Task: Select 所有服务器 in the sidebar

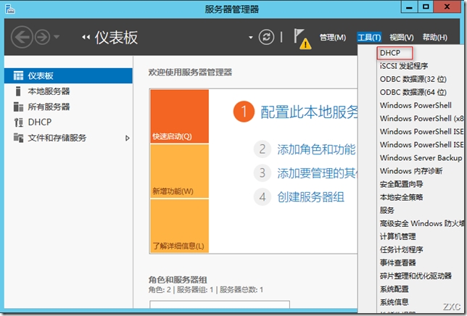Action: click(x=68, y=107)
